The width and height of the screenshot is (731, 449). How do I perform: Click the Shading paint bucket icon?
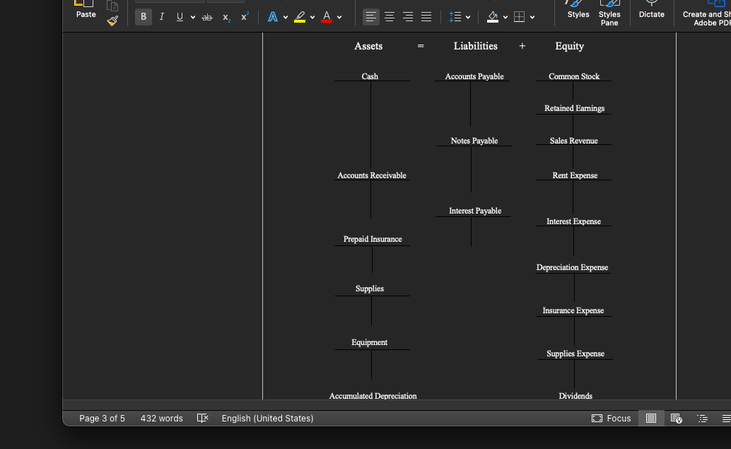(493, 17)
